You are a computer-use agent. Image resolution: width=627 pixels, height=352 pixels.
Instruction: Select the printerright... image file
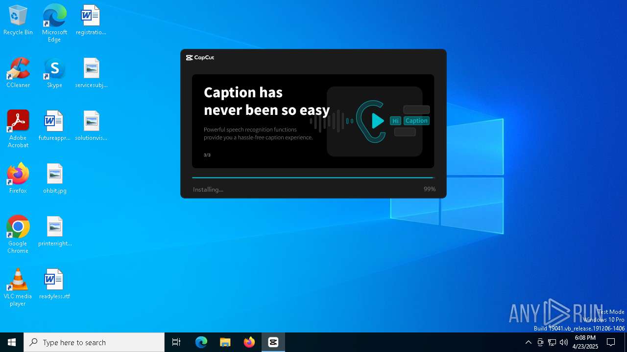pos(54,231)
